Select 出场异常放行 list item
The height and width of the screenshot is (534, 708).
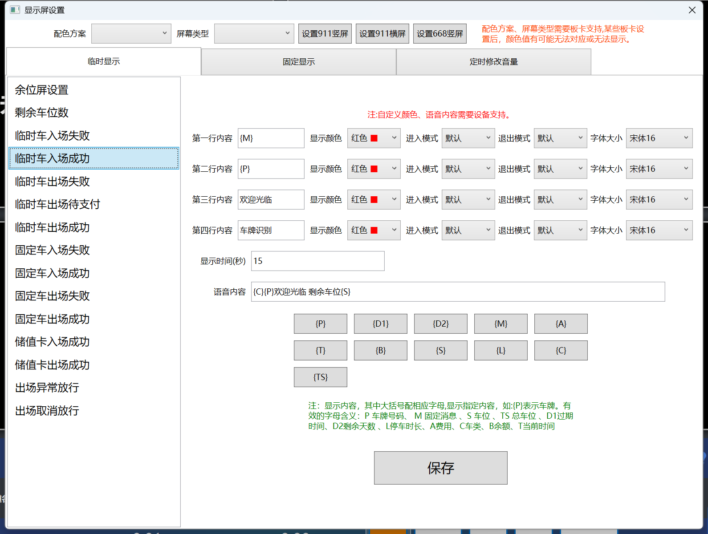94,388
